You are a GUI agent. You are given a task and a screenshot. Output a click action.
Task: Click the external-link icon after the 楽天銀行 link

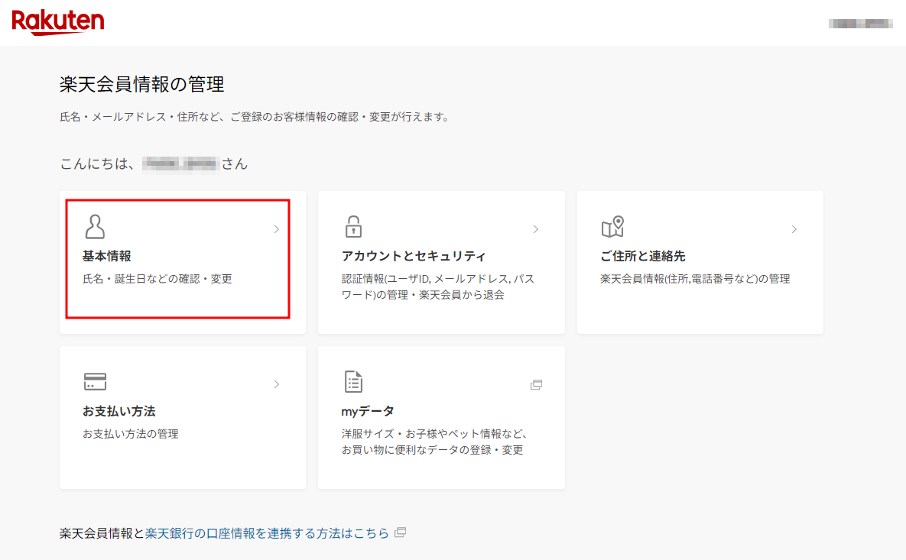401,532
